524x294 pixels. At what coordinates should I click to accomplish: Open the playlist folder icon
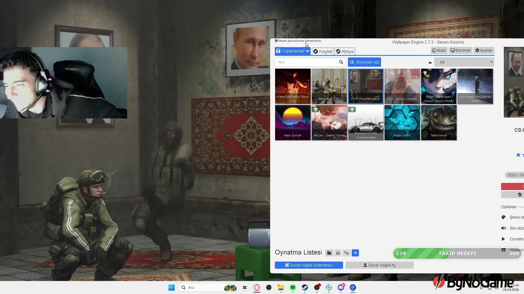[329, 253]
